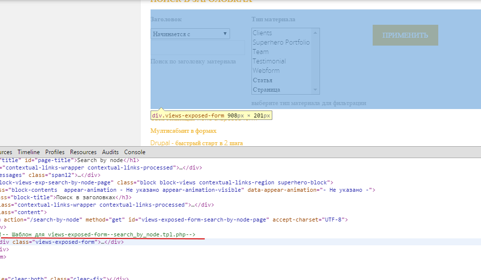Switch to the Resources DevTools tab
The height and width of the screenshot is (280, 481).
tap(83, 152)
